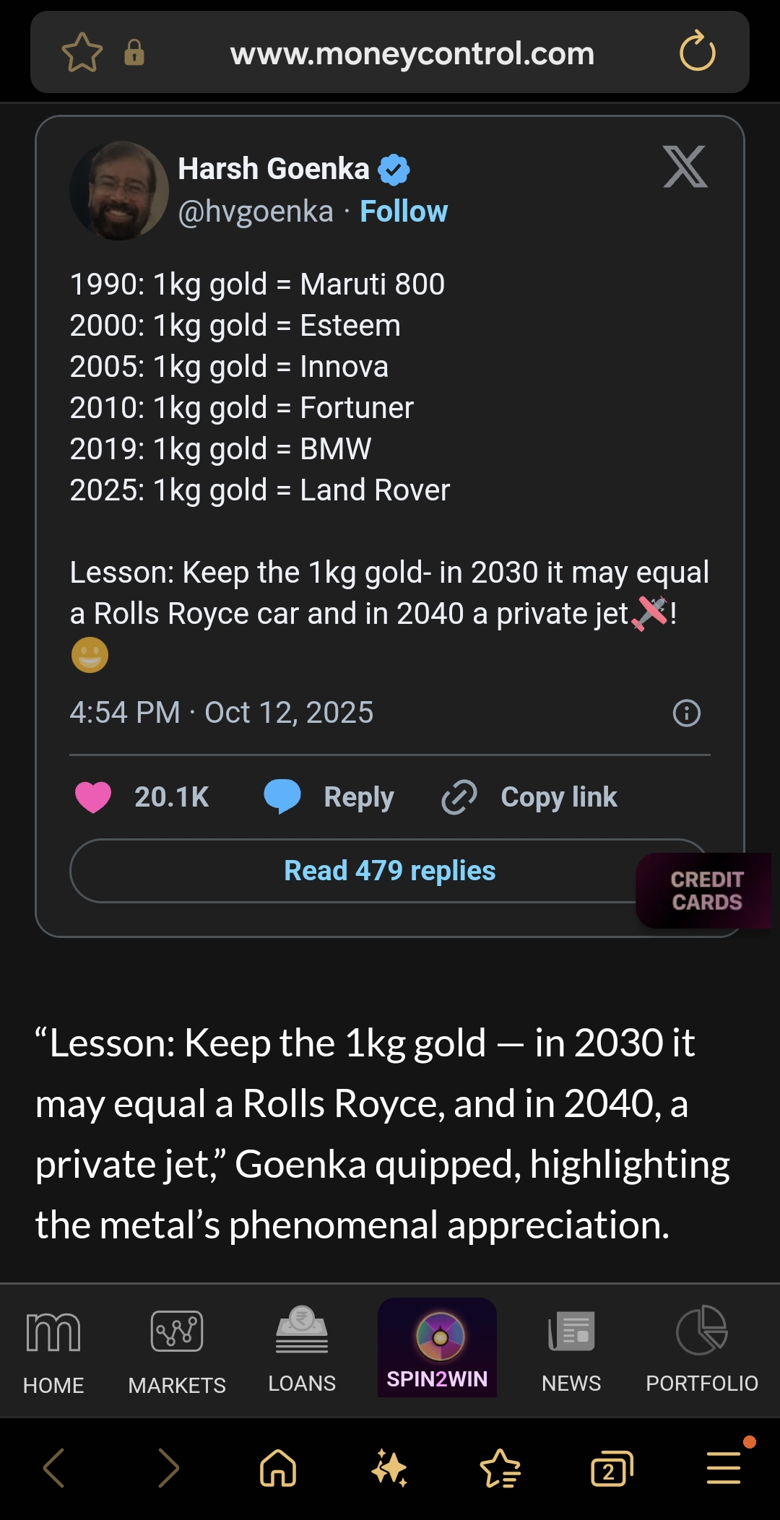Copy link to the tweet
Viewport: 780px width, 1520px height.
531,797
